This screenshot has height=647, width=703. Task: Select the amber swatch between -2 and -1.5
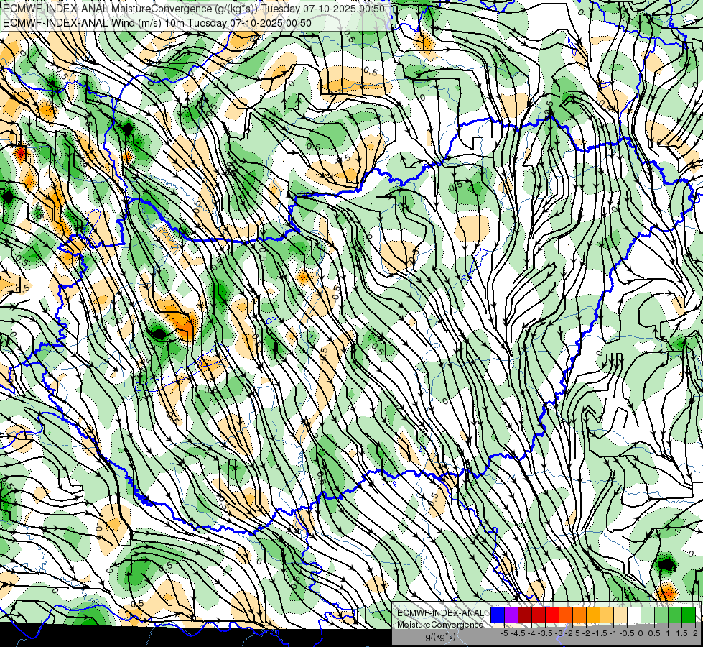pyautogui.click(x=593, y=615)
